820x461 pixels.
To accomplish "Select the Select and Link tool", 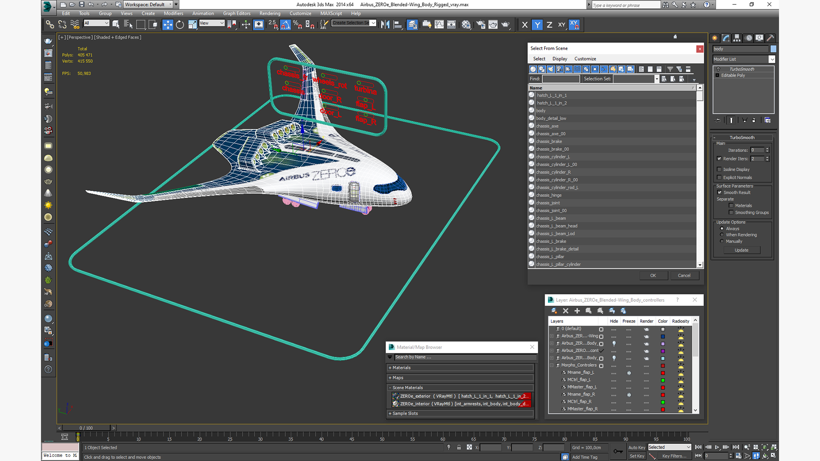I will 50,24.
